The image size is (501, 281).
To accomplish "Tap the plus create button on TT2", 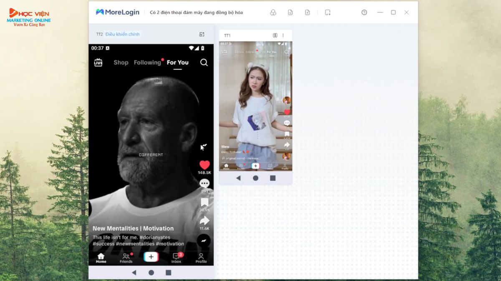I will pyautogui.click(x=151, y=257).
